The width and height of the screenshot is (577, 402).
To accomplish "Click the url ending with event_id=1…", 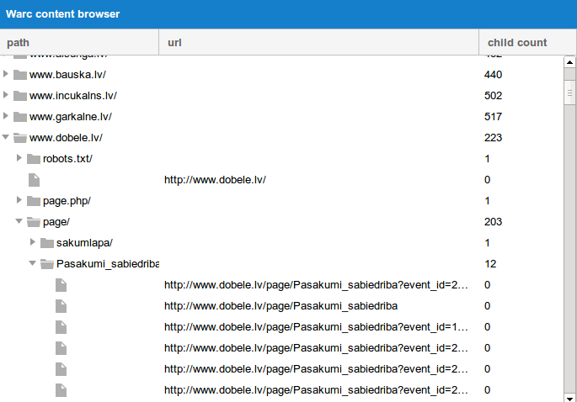I will [316, 326].
